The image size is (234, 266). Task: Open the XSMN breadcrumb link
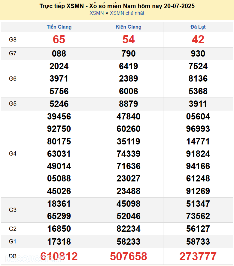(96, 13)
